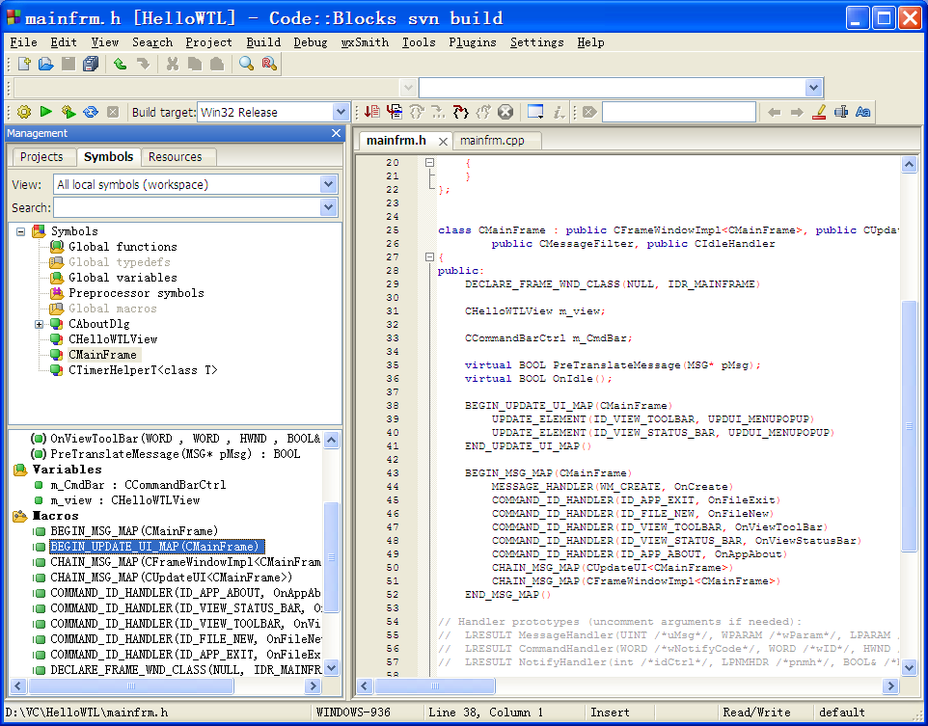
Task: Select the CHelloWTLView class node
Action: (113, 339)
